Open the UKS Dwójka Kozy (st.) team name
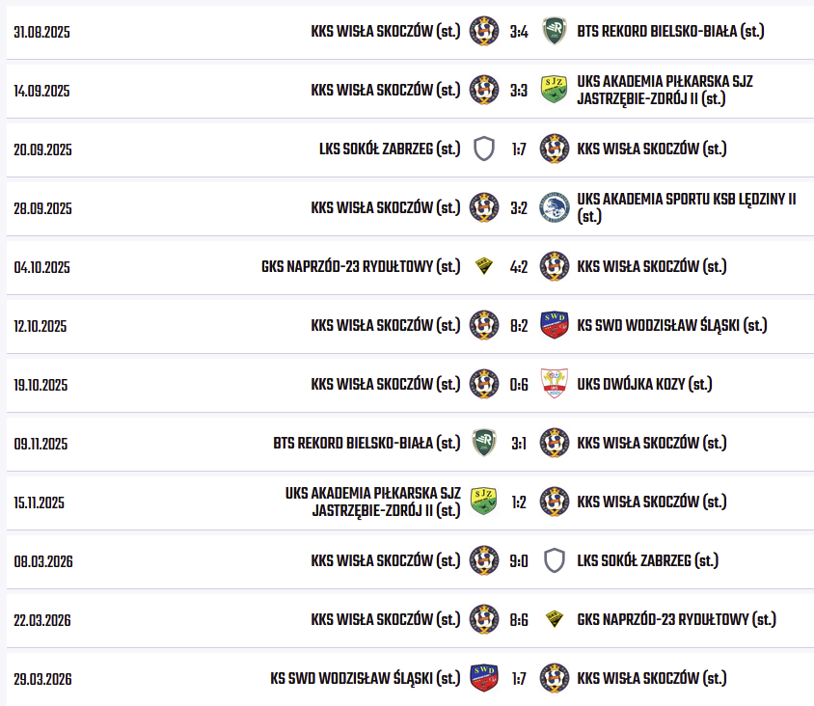This screenshot has height=706, width=814. tap(644, 384)
